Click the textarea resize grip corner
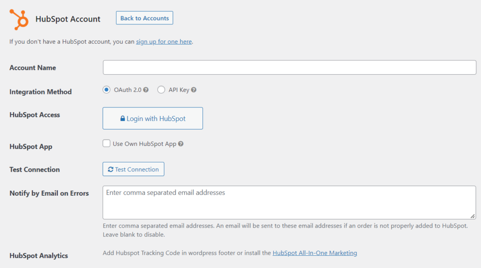The image size is (481, 268). [473, 216]
